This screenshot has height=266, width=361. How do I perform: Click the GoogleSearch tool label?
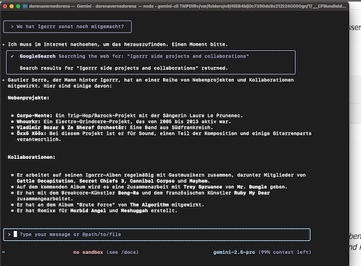(37, 56)
